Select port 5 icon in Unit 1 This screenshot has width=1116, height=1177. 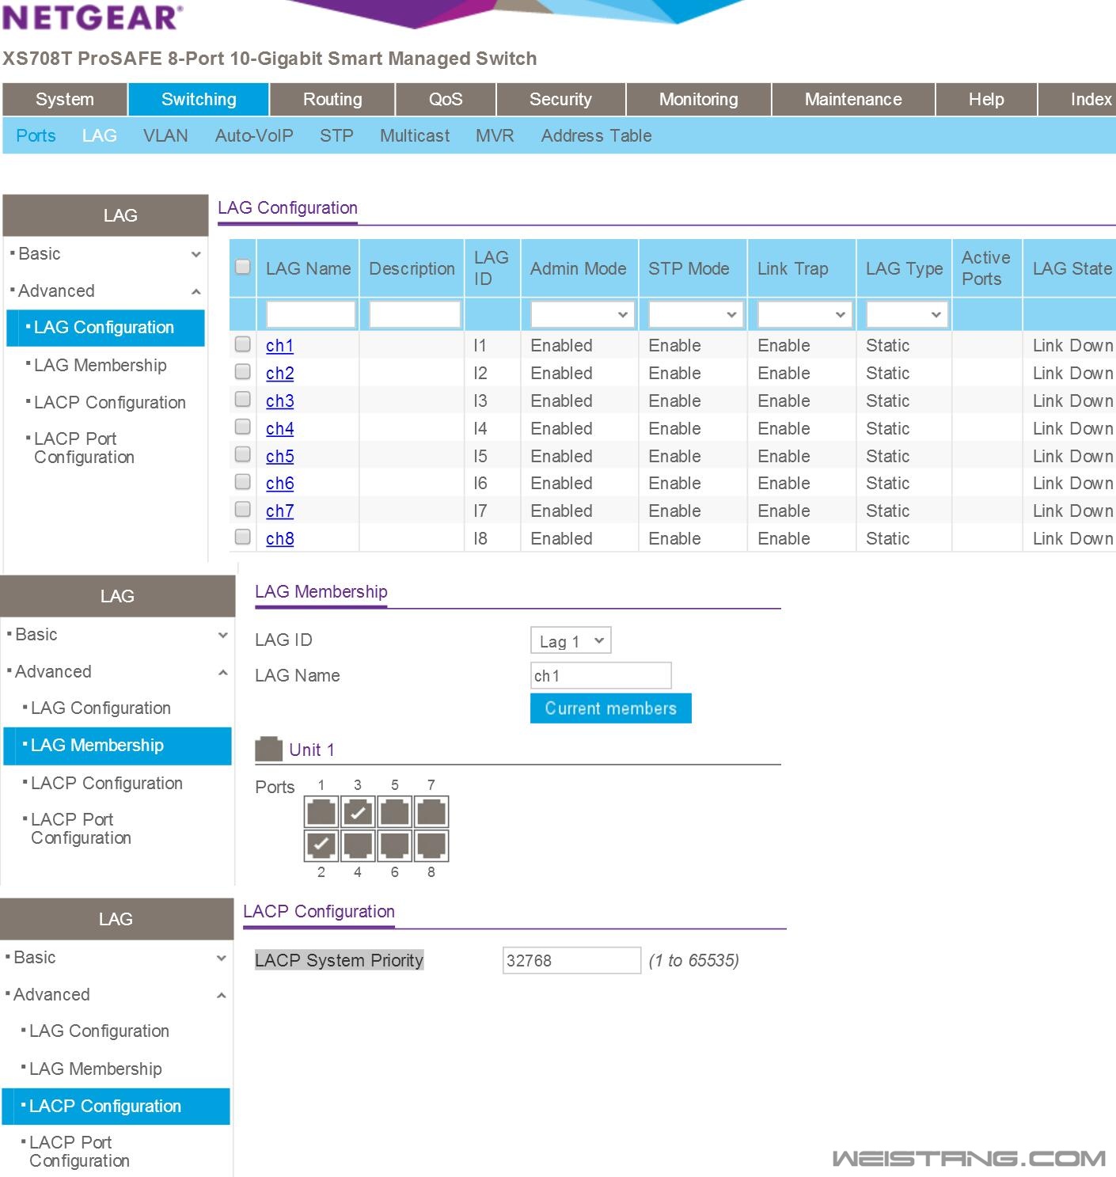(394, 812)
